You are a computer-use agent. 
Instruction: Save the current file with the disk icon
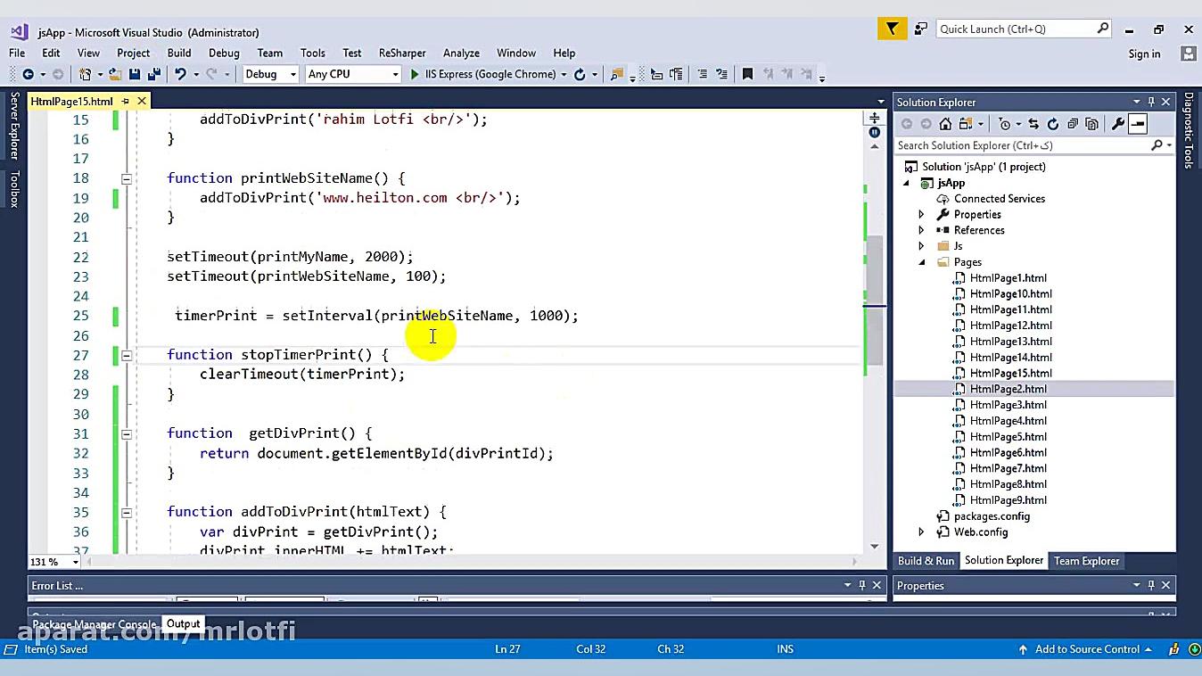tap(135, 75)
